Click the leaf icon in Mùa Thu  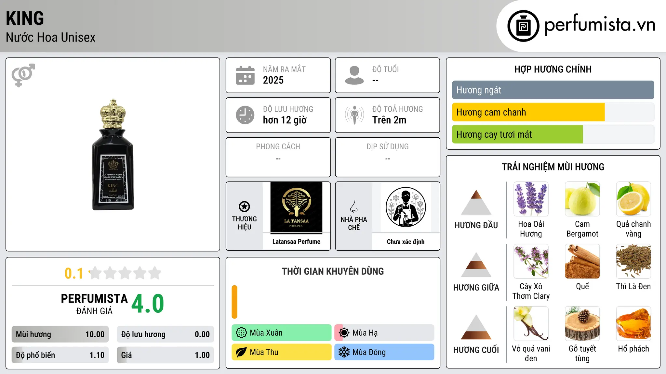click(241, 352)
